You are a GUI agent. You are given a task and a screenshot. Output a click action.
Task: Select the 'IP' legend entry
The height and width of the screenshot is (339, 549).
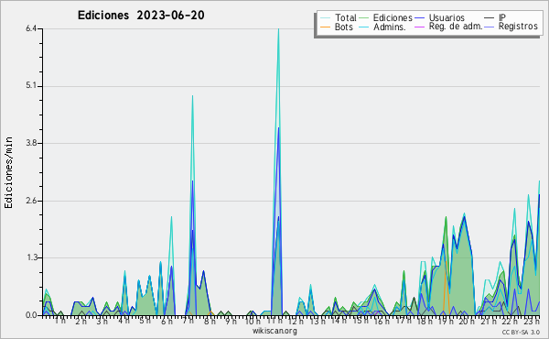[501, 17]
